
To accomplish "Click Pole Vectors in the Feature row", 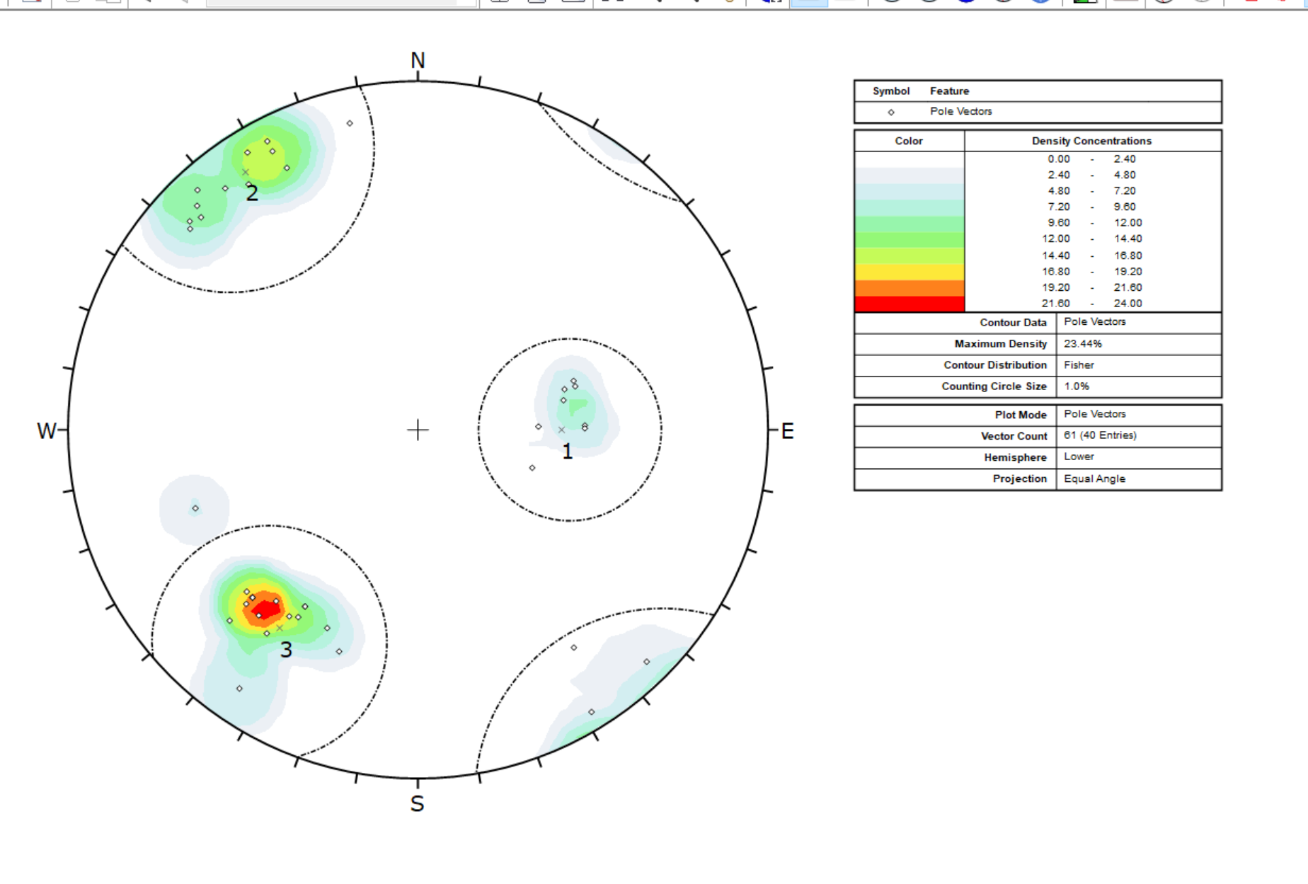I will point(960,111).
